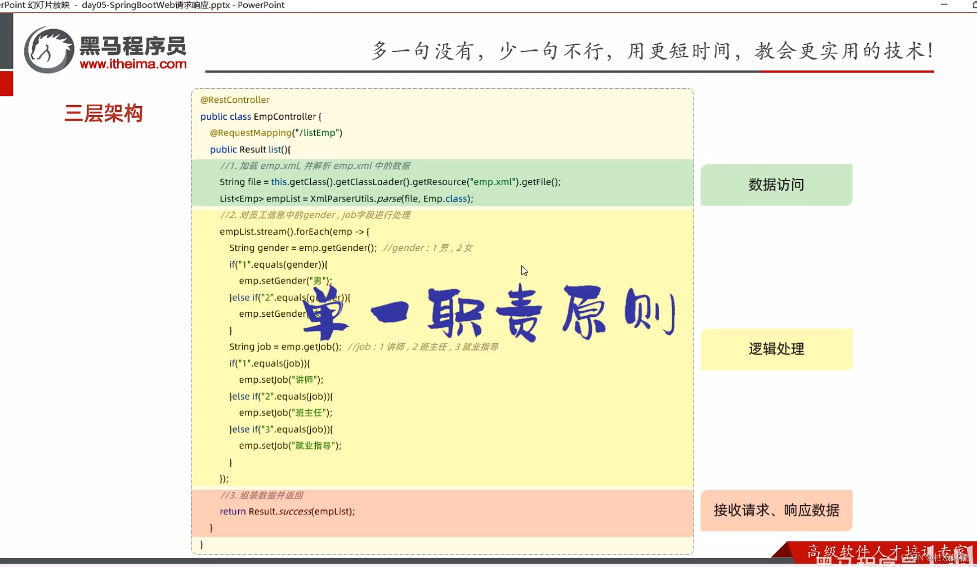Click the mouse cursor arrow on the slide
Image resolution: width=977 pixels, height=567 pixels.
(x=524, y=271)
